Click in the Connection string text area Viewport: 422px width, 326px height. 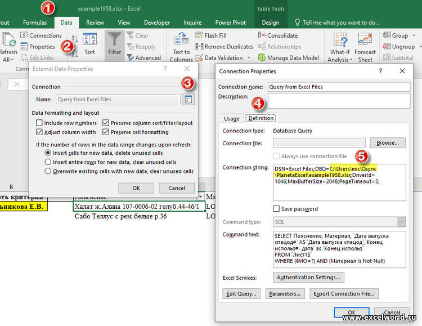point(339,182)
